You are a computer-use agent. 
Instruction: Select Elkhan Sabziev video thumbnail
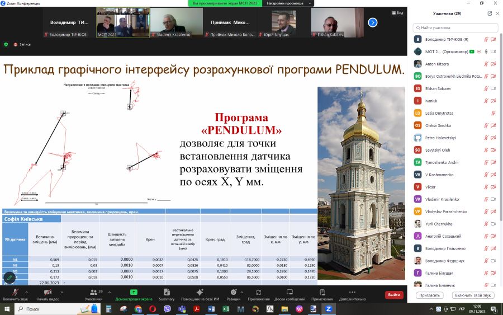[x=337, y=22]
